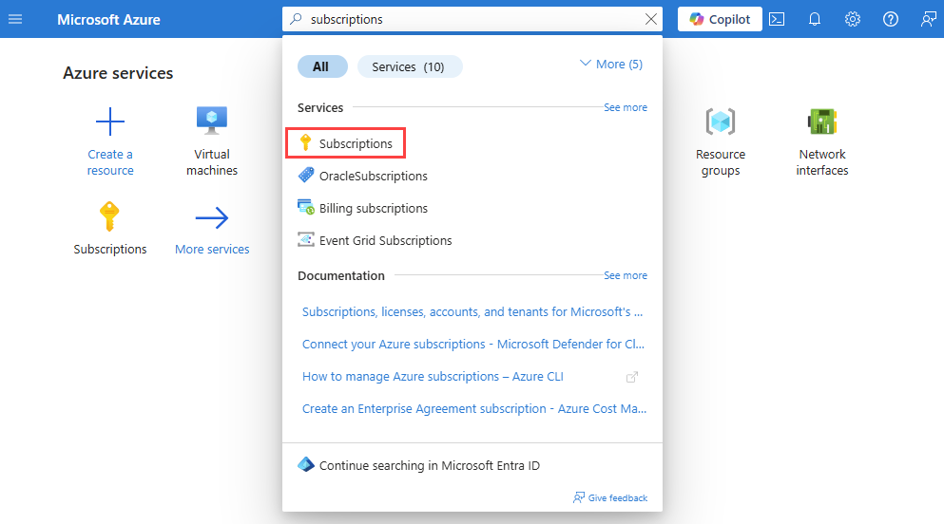Filter results by Services (10)
This screenshot has width=944, height=524.
point(409,66)
